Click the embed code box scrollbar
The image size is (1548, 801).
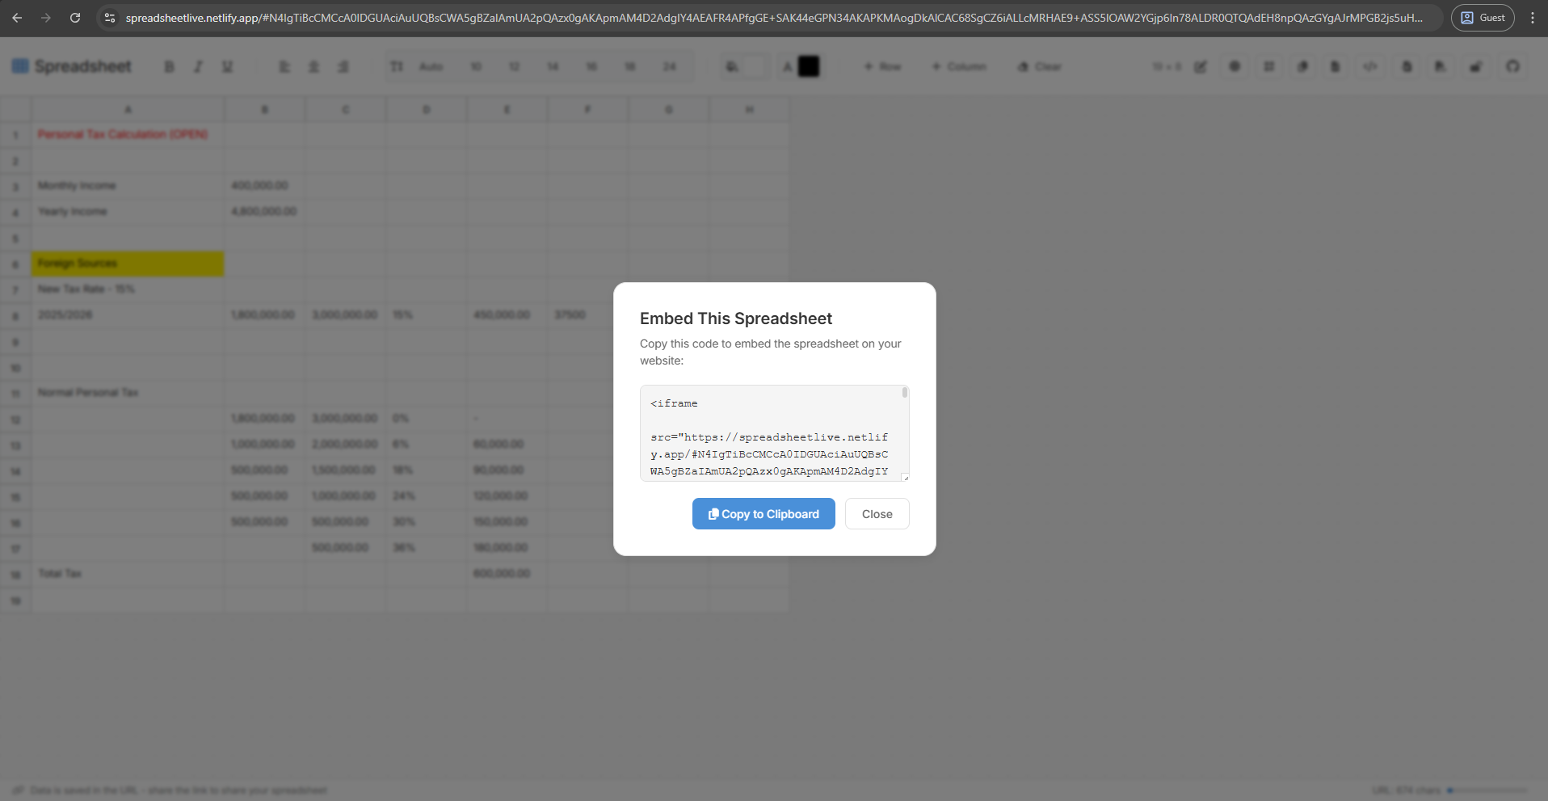click(905, 393)
